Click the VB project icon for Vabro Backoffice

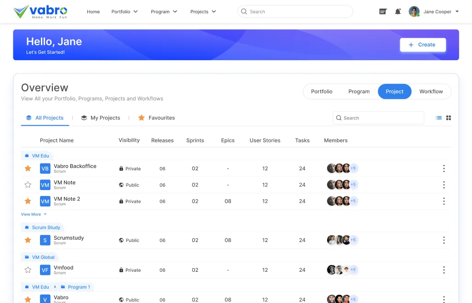pyautogui.click(x=45, y=168)
